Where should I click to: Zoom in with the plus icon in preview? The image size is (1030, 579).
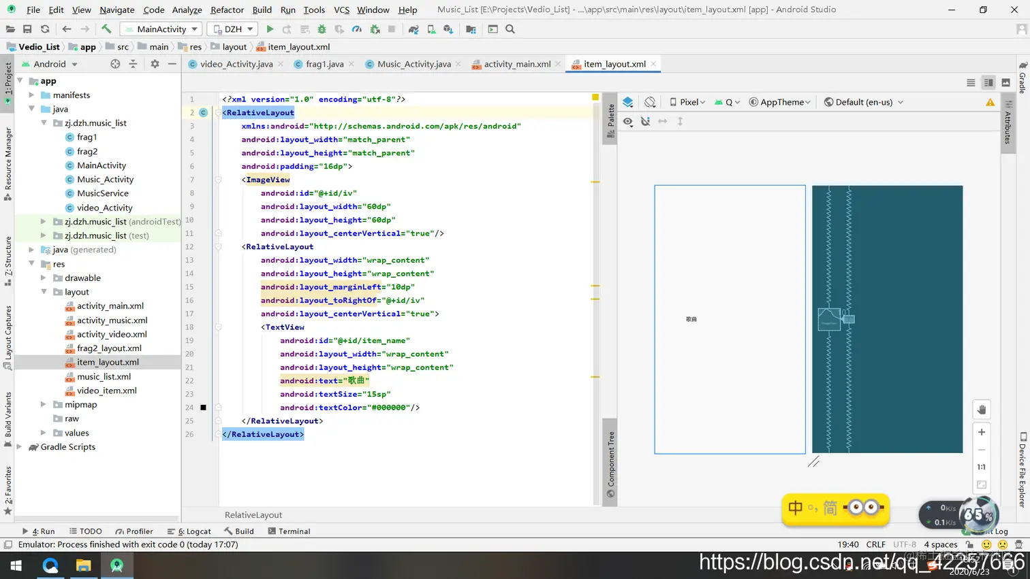982,433
